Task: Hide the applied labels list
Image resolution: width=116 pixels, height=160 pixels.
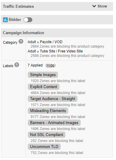Action: point(51,65)
